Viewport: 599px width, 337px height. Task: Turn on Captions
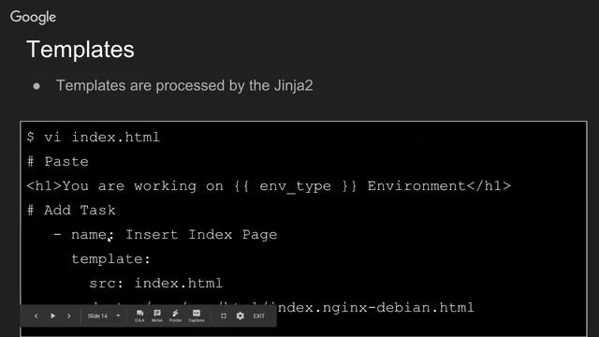[x=197, y=315]
